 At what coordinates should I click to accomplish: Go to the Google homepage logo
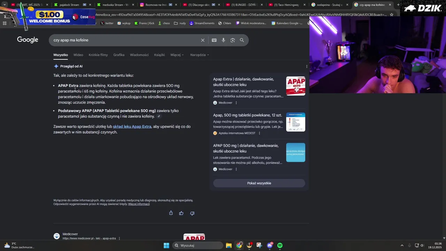(x=28, y=40)
